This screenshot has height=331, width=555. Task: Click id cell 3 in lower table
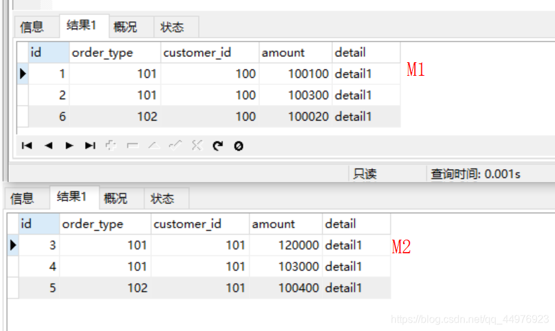point(40,245)
